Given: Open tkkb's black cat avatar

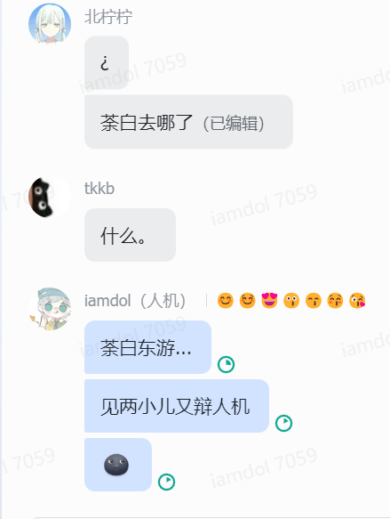Looking at the screenshot, I should click(50, 197).
